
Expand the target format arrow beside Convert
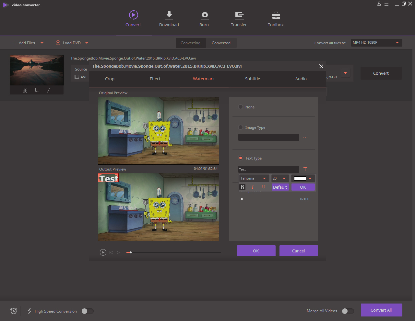(x=345, y=73)
